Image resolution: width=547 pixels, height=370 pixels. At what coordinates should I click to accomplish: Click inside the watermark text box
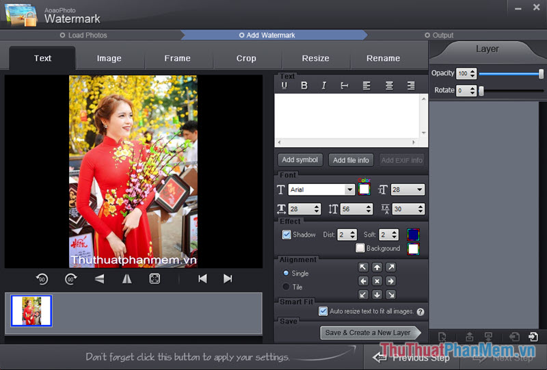tap(347, 116)
